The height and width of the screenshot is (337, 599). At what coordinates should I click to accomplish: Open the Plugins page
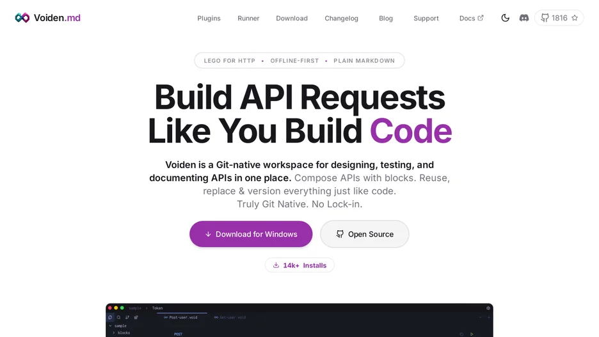[209, 19]
